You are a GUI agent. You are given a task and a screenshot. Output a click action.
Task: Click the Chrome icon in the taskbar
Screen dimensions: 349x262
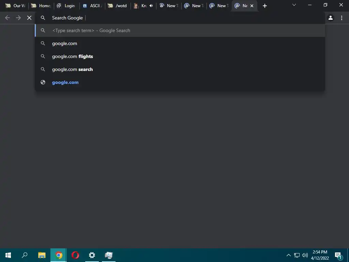[59, 255]
